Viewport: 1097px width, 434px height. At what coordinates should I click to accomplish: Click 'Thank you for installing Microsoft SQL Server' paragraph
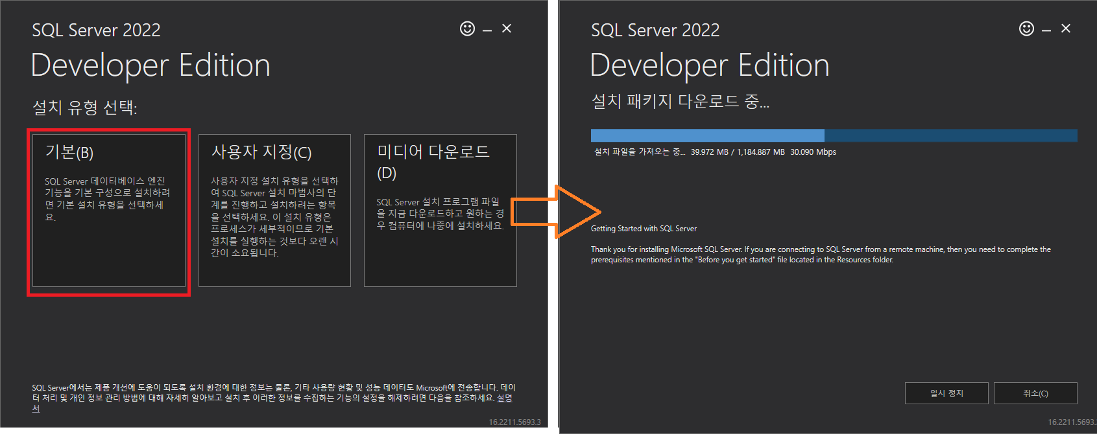point(821,255)
